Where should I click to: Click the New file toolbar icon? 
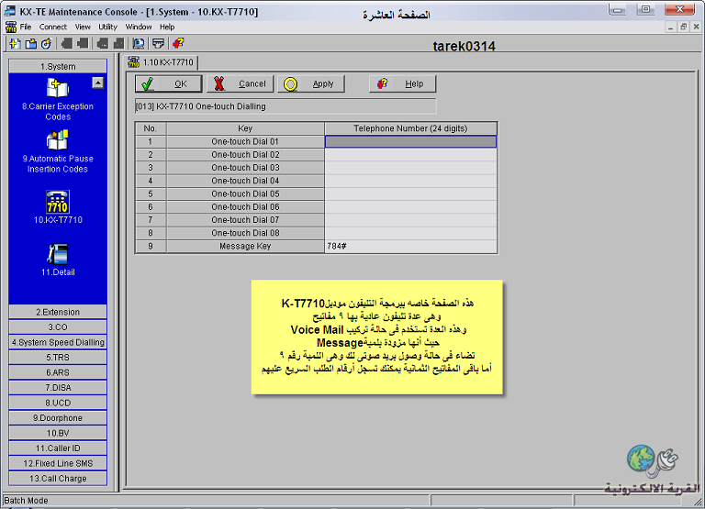click(x=15, y=44)
